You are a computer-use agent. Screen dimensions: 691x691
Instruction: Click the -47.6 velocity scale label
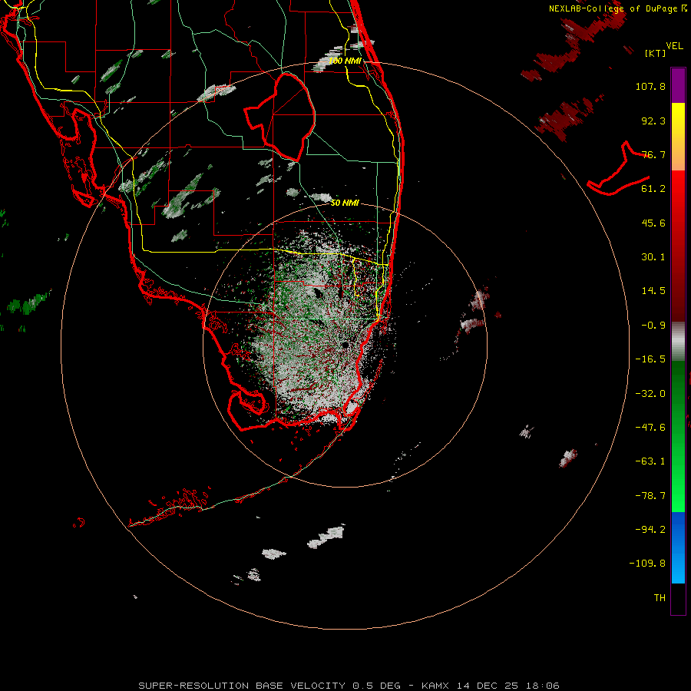(x=650, y=428)
